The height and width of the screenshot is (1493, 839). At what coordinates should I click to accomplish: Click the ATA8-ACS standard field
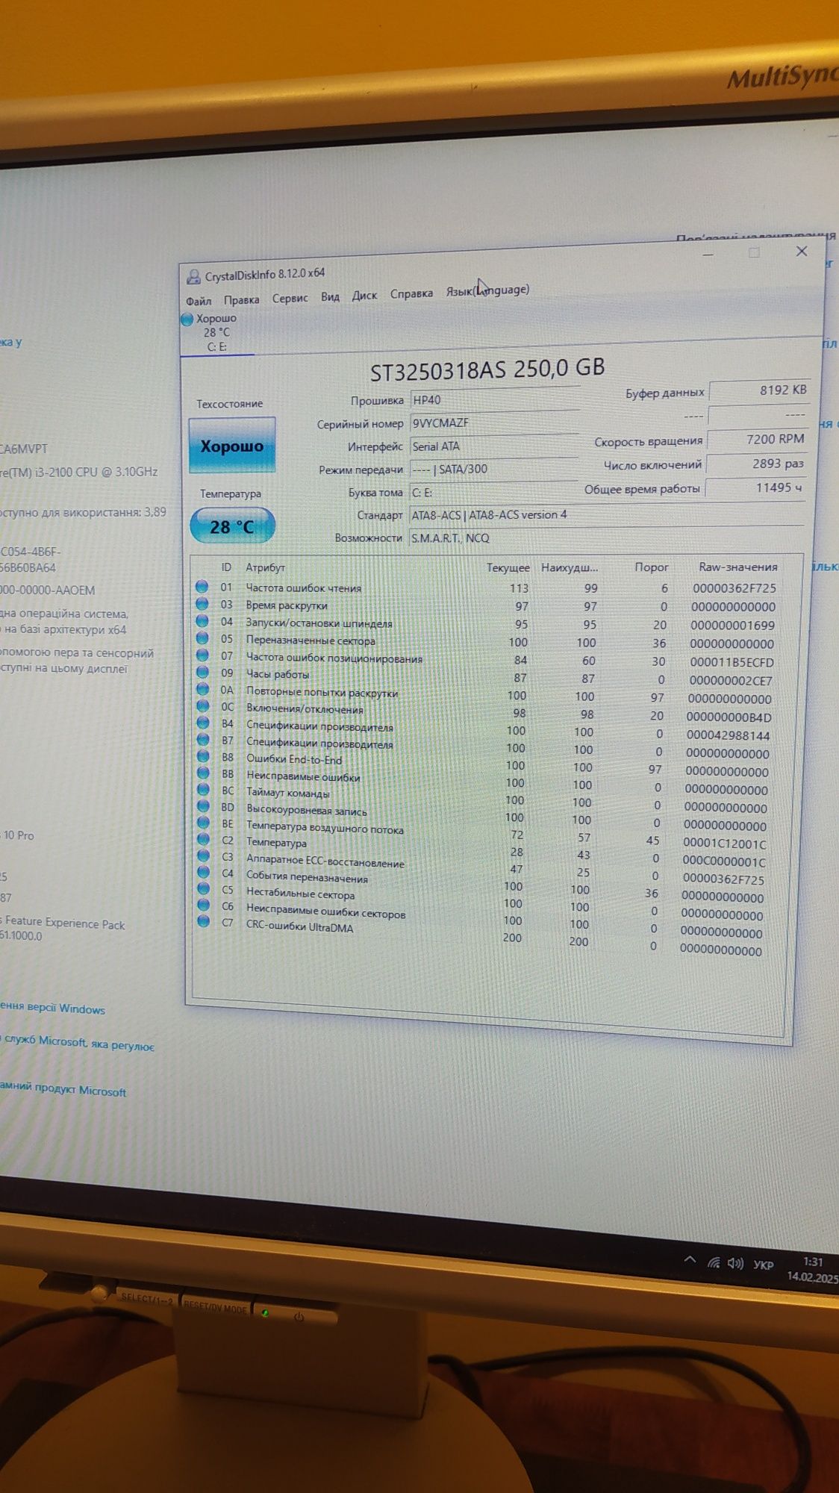(x=607, y=514)
